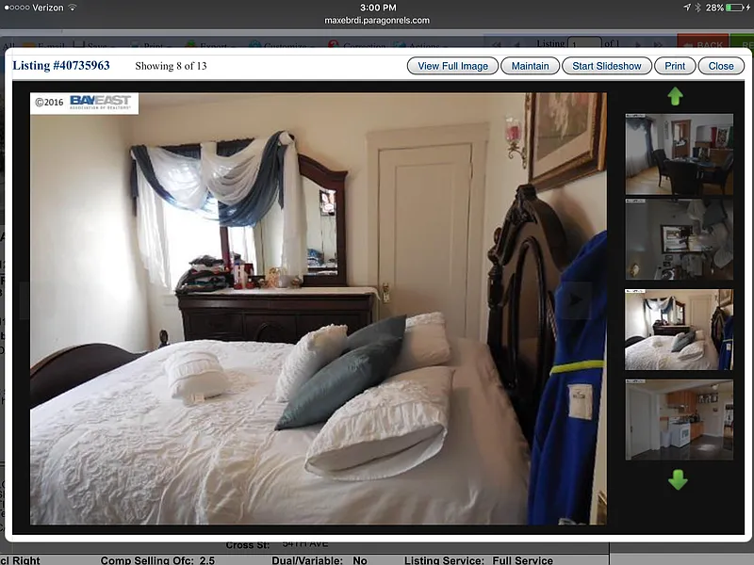This screenshot has height=565, width=754.
Task: Open the Maintain dialog
Action: click(530, 66)
